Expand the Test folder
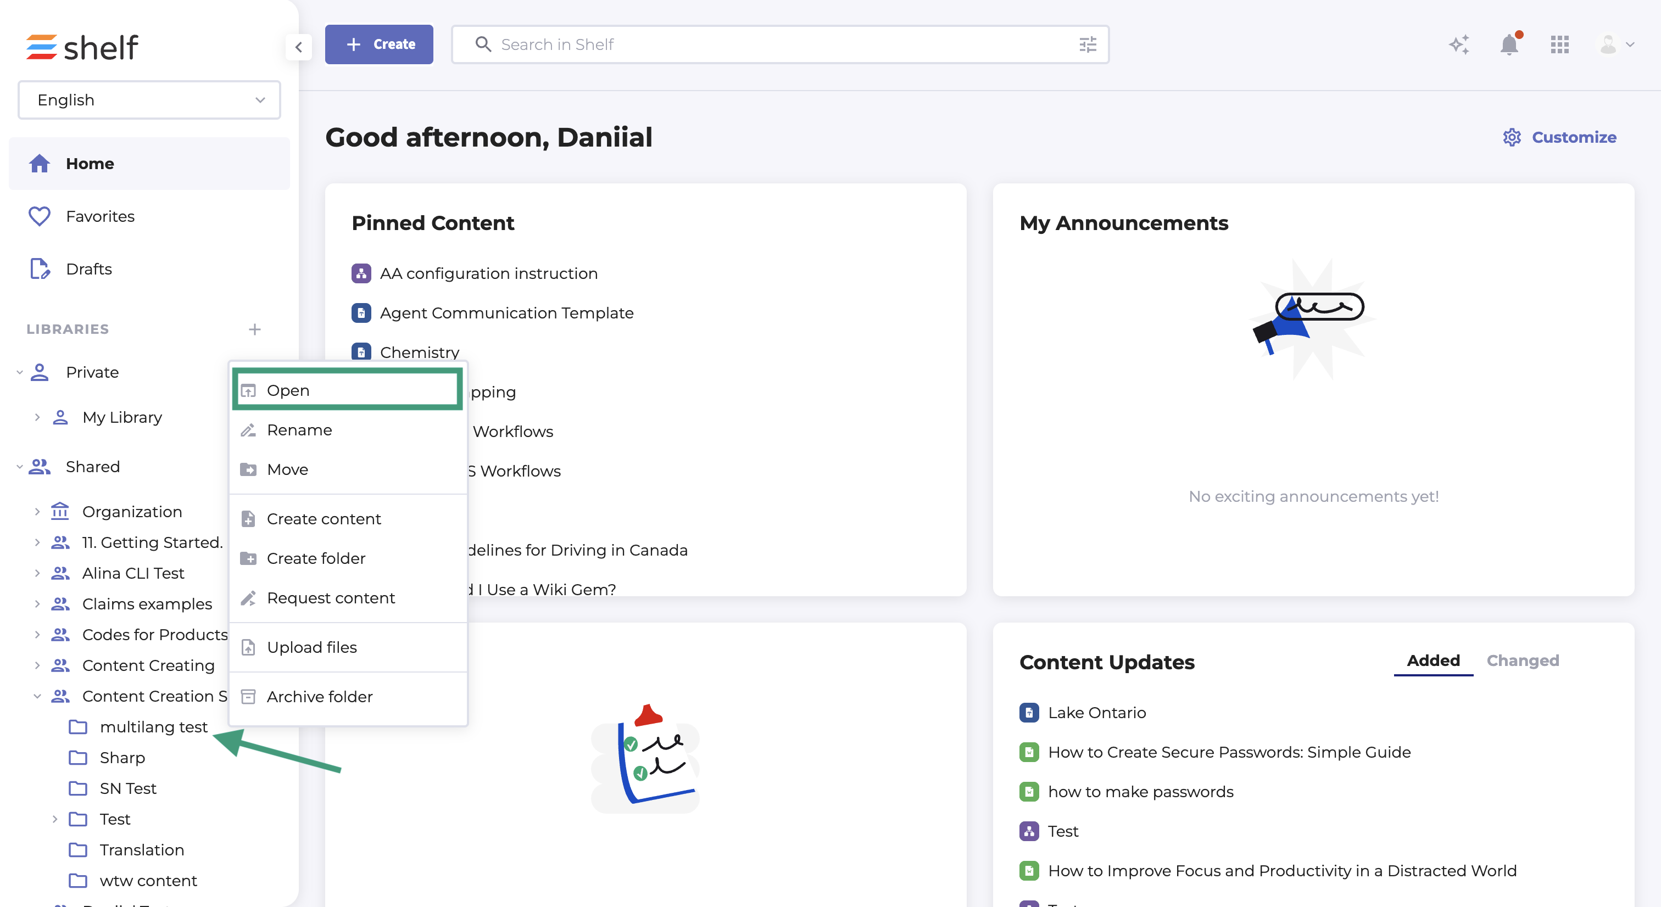This screenshot has height=907, width=1661. [55, 819]
